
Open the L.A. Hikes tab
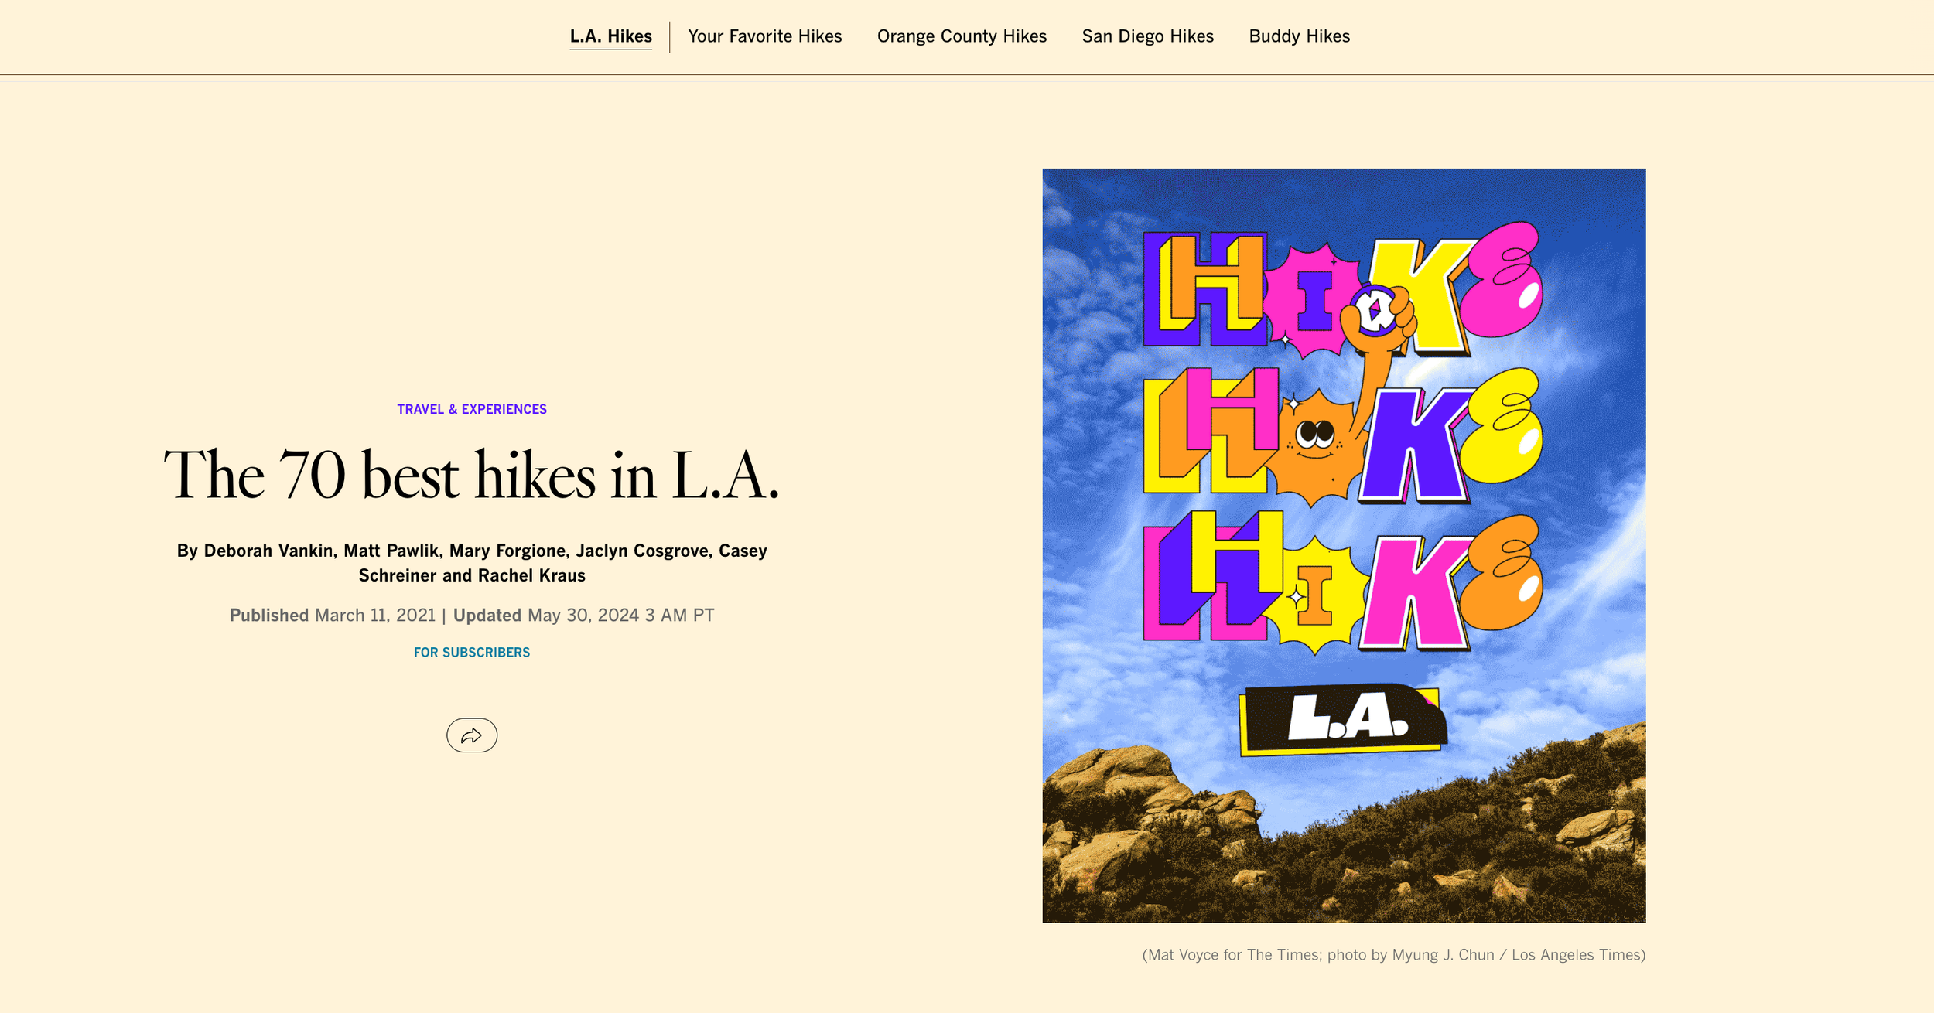[610, 36]
